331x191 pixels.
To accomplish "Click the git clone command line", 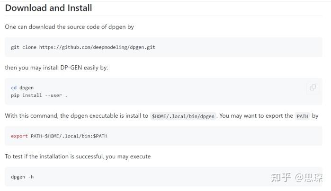I will click(x=83, y=47).
